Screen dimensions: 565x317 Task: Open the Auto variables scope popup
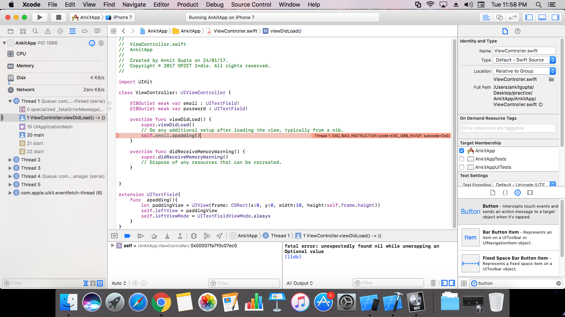(119, 283)
